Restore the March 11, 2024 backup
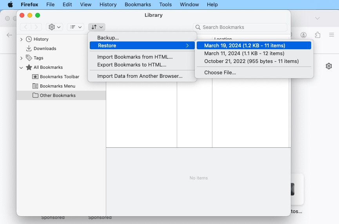The height and width of the screenshot is (224, 339). 254,53
